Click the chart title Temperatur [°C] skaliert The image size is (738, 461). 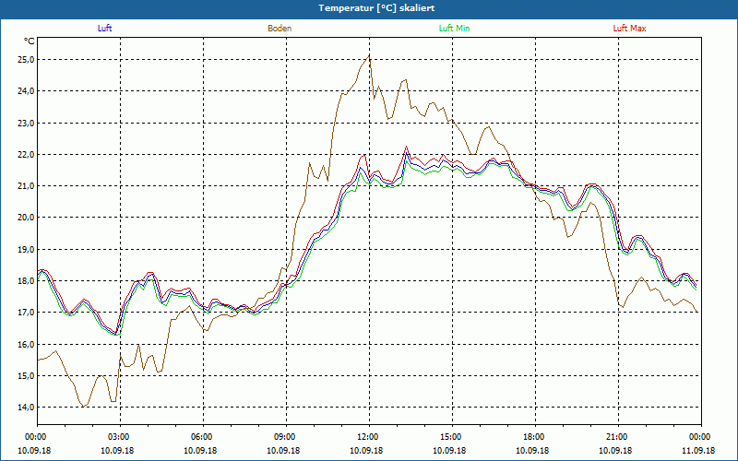pos(376,8)
